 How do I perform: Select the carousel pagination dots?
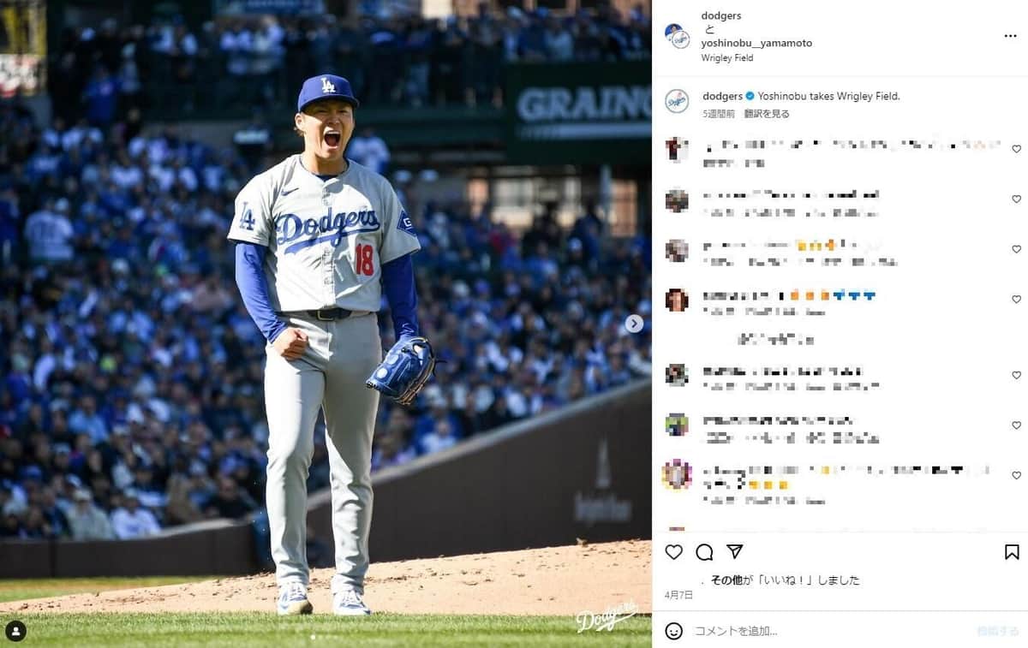coord(326,637)
